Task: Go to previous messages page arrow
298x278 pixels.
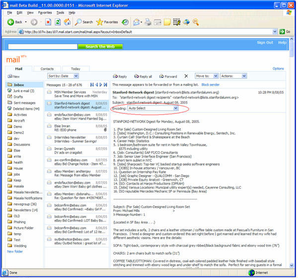Action: tap(97, 85)
